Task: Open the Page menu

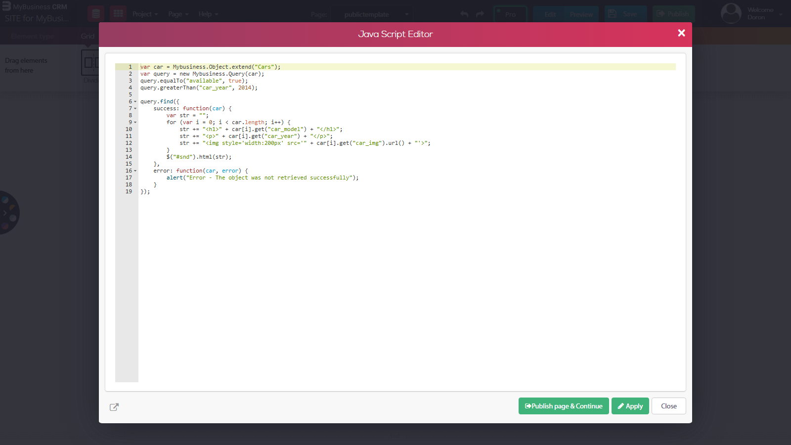Action: click(x=178, y=14)
